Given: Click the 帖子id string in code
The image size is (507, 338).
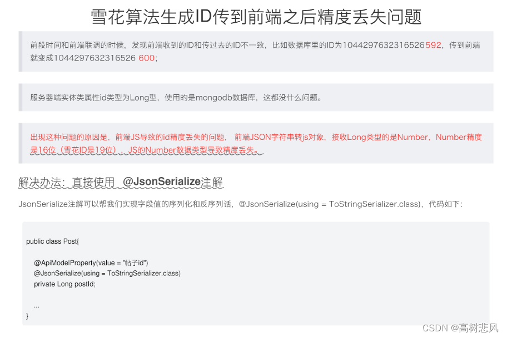Looking at the screenshot, I should (136, 263).
